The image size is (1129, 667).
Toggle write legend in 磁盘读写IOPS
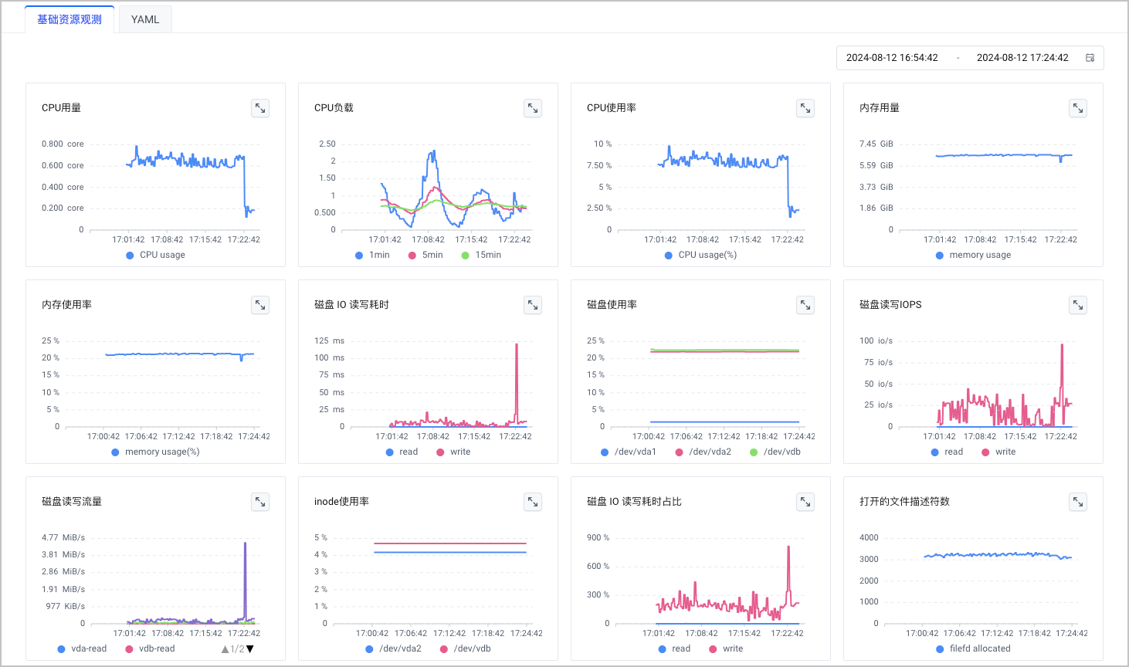point(998,452)
